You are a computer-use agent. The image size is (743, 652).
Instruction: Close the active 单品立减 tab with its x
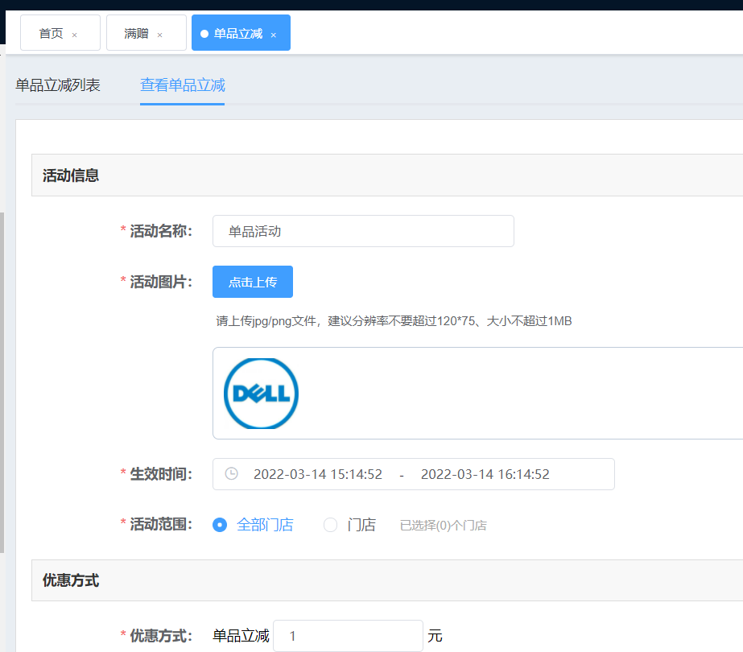click(274, 35)
